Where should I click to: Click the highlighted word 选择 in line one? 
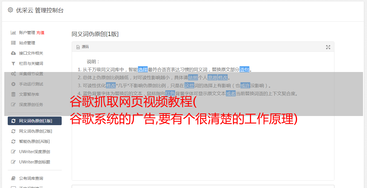click(143, 69)
